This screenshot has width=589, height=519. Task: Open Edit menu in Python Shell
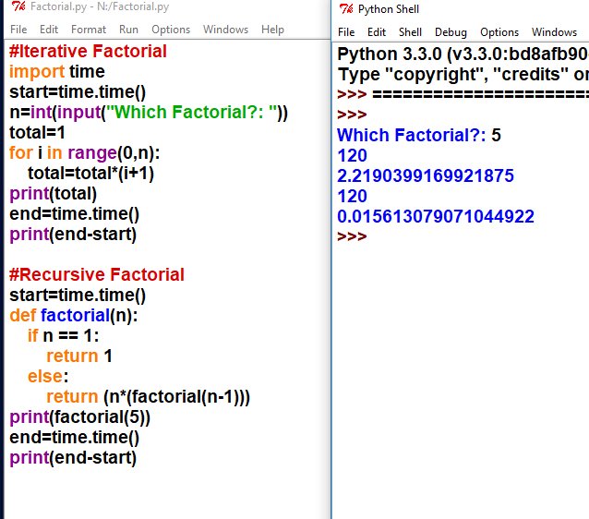[x=377, y=32]
